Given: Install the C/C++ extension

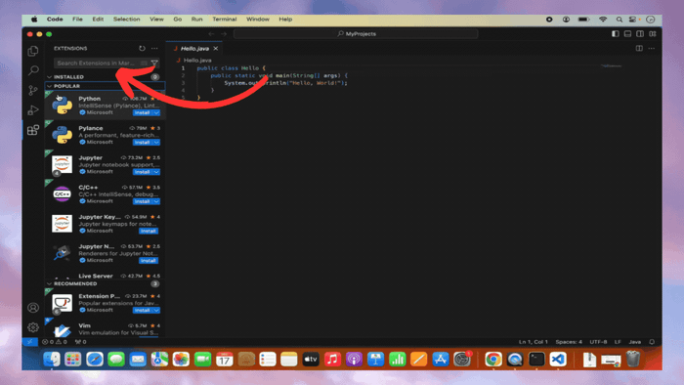Looking at the screenshot, I should tap(143, 201).
